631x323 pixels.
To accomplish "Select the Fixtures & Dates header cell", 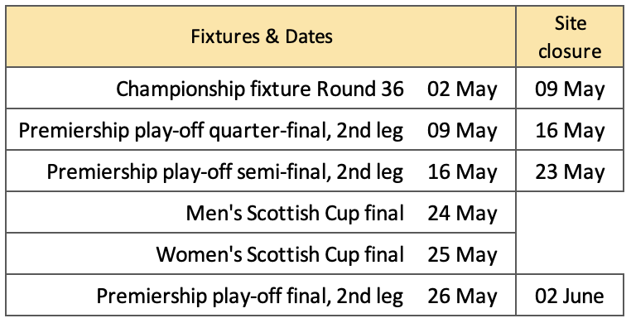I will click(x=261, y=36).
